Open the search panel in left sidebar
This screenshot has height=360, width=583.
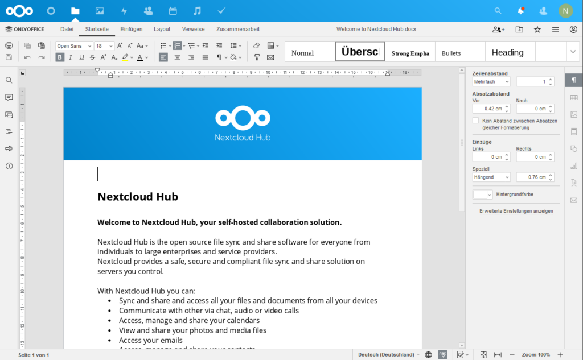(x=9, y=80)
